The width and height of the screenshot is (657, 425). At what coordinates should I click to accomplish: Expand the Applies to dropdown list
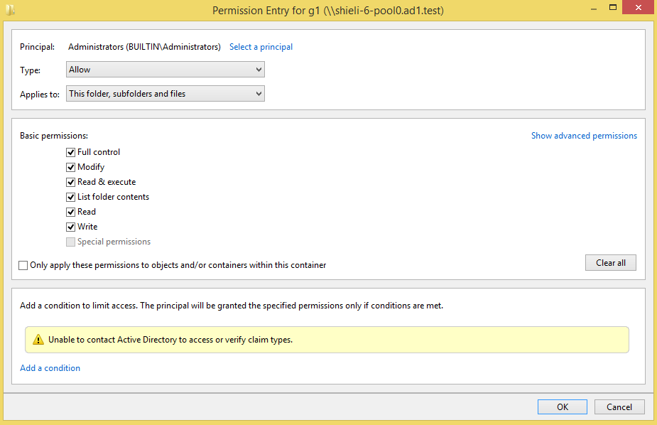point(165,94)
